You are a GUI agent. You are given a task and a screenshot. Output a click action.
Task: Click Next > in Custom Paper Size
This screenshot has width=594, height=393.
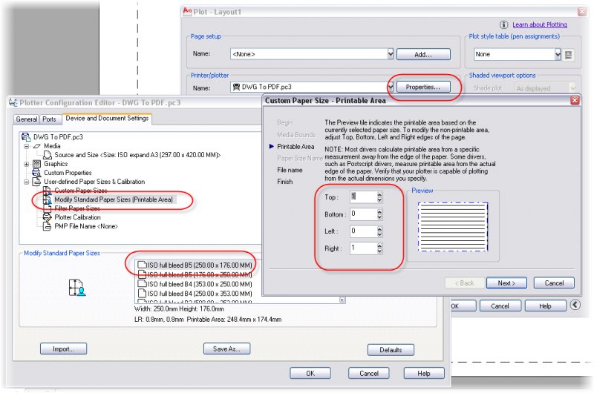506,283
